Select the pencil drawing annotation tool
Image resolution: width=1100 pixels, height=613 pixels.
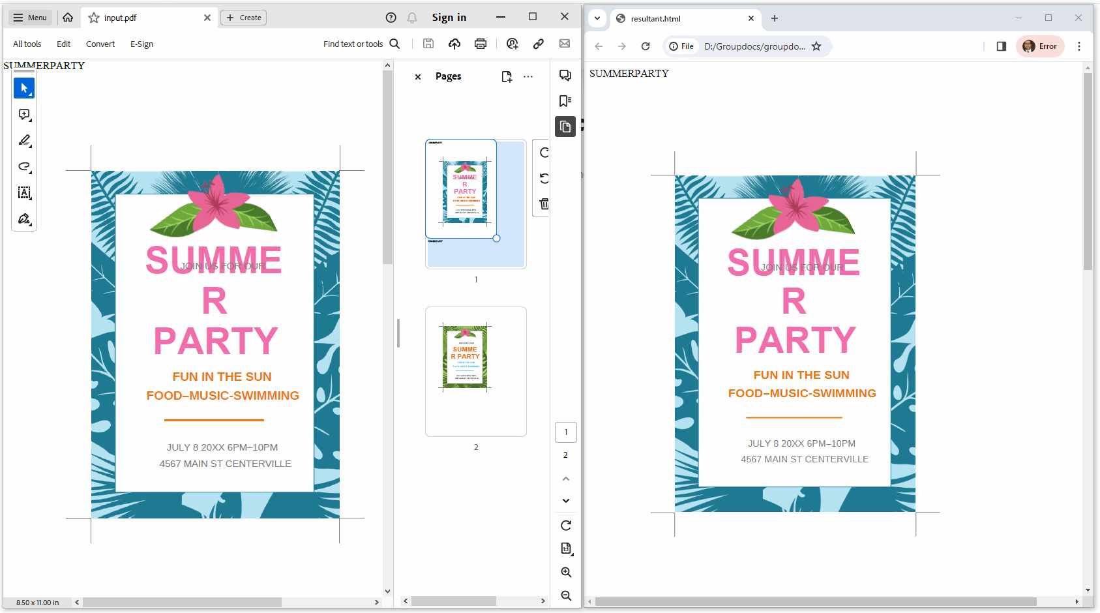[x=23, y=141]
